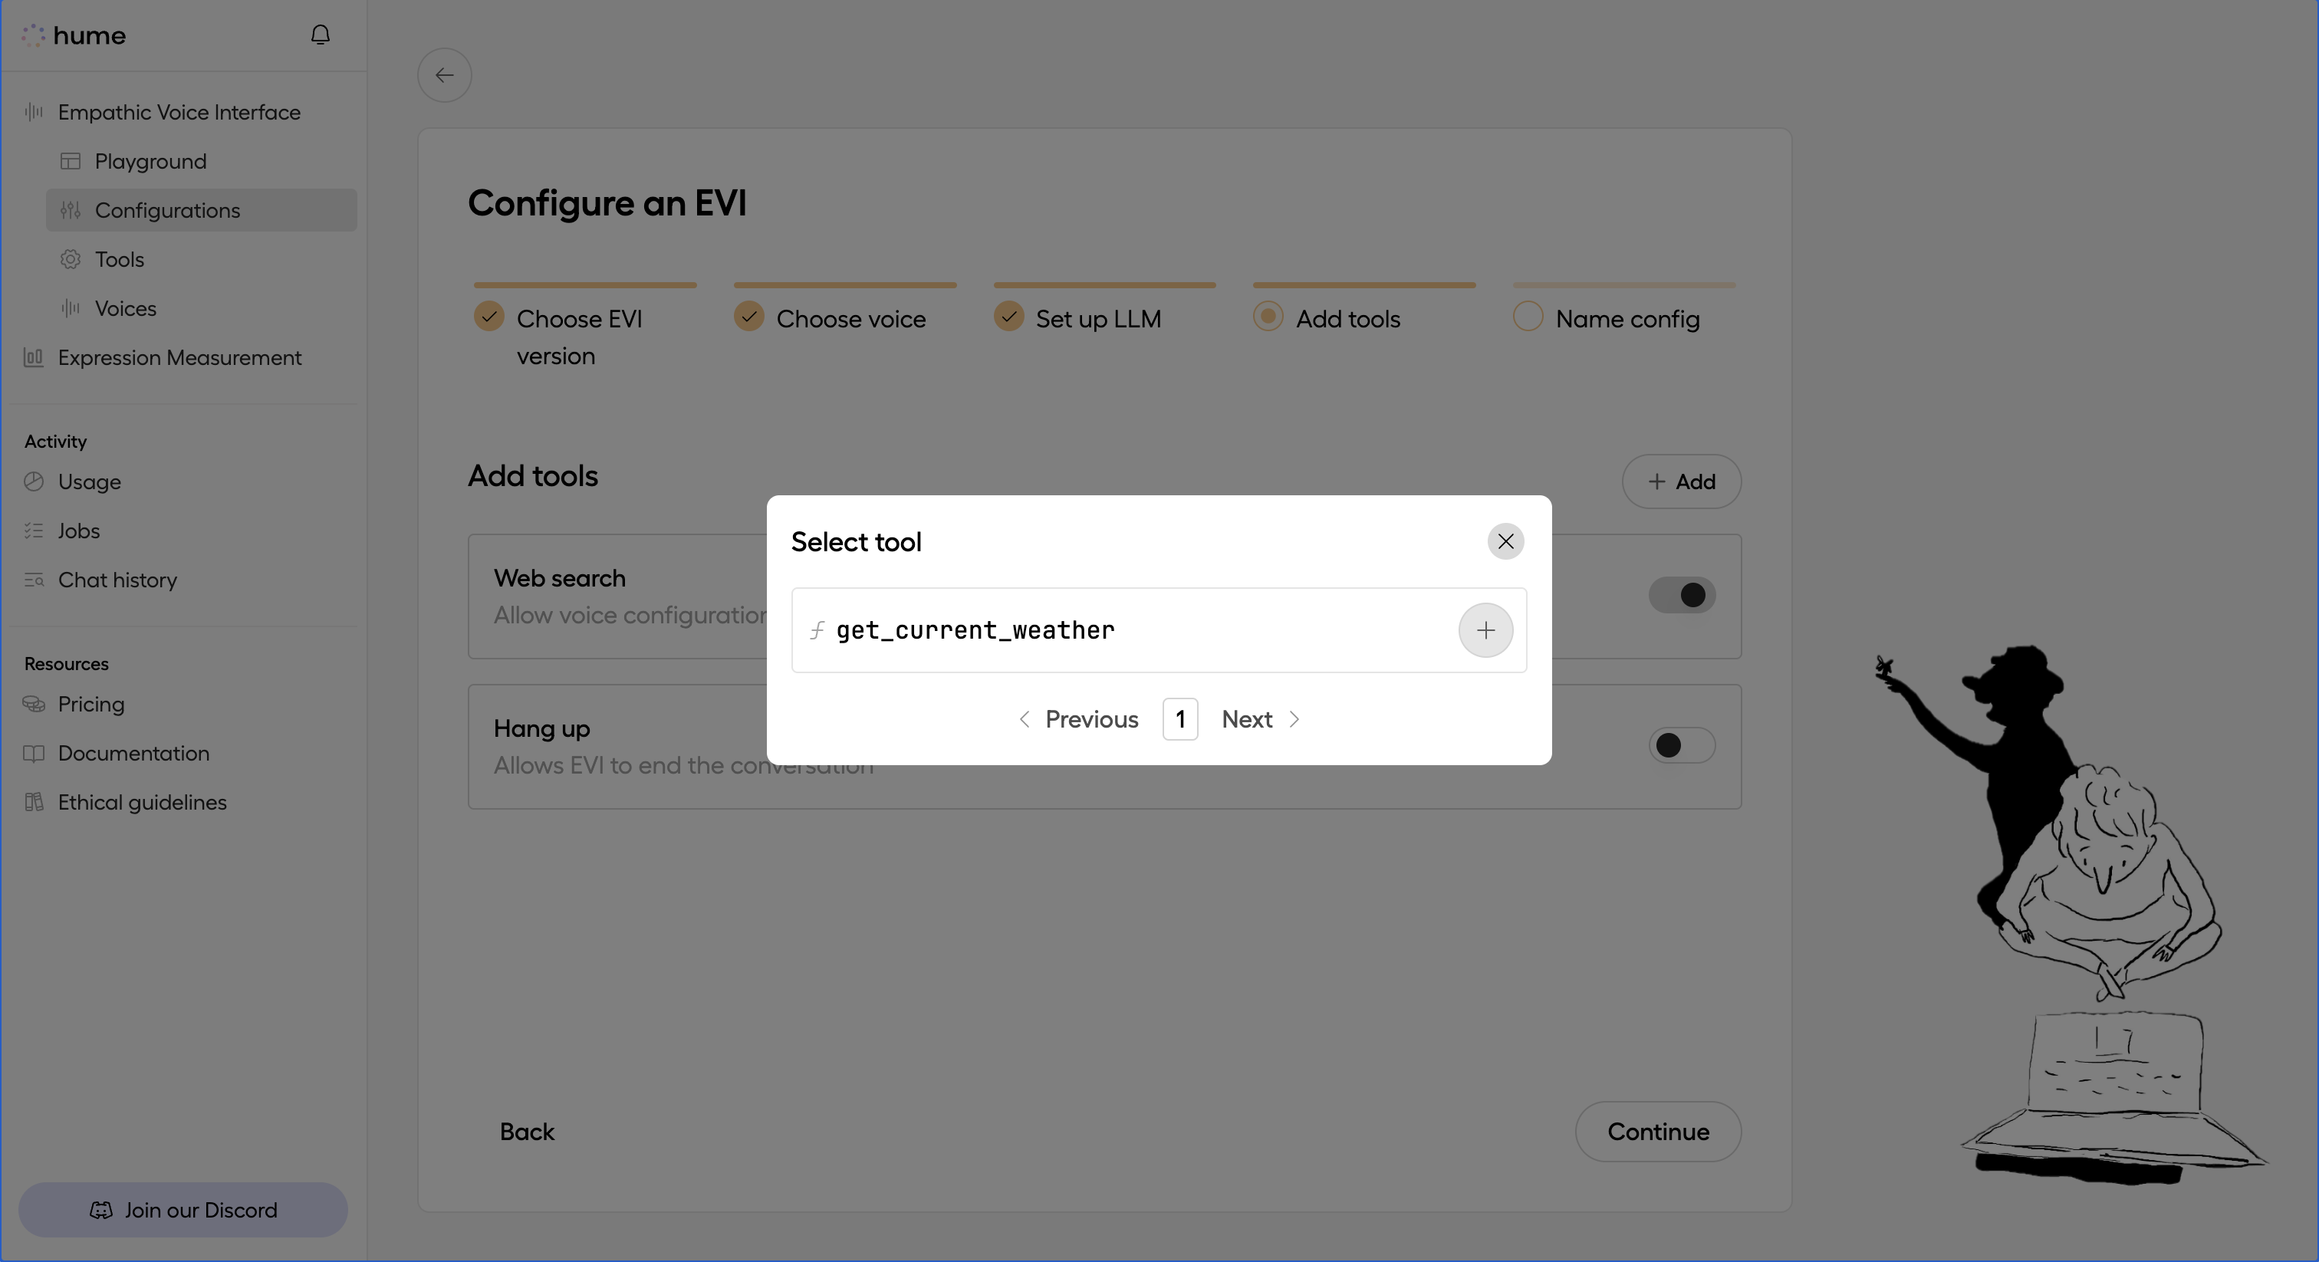
Task: Select the Voices waveform icon
Action: [71, 308]
